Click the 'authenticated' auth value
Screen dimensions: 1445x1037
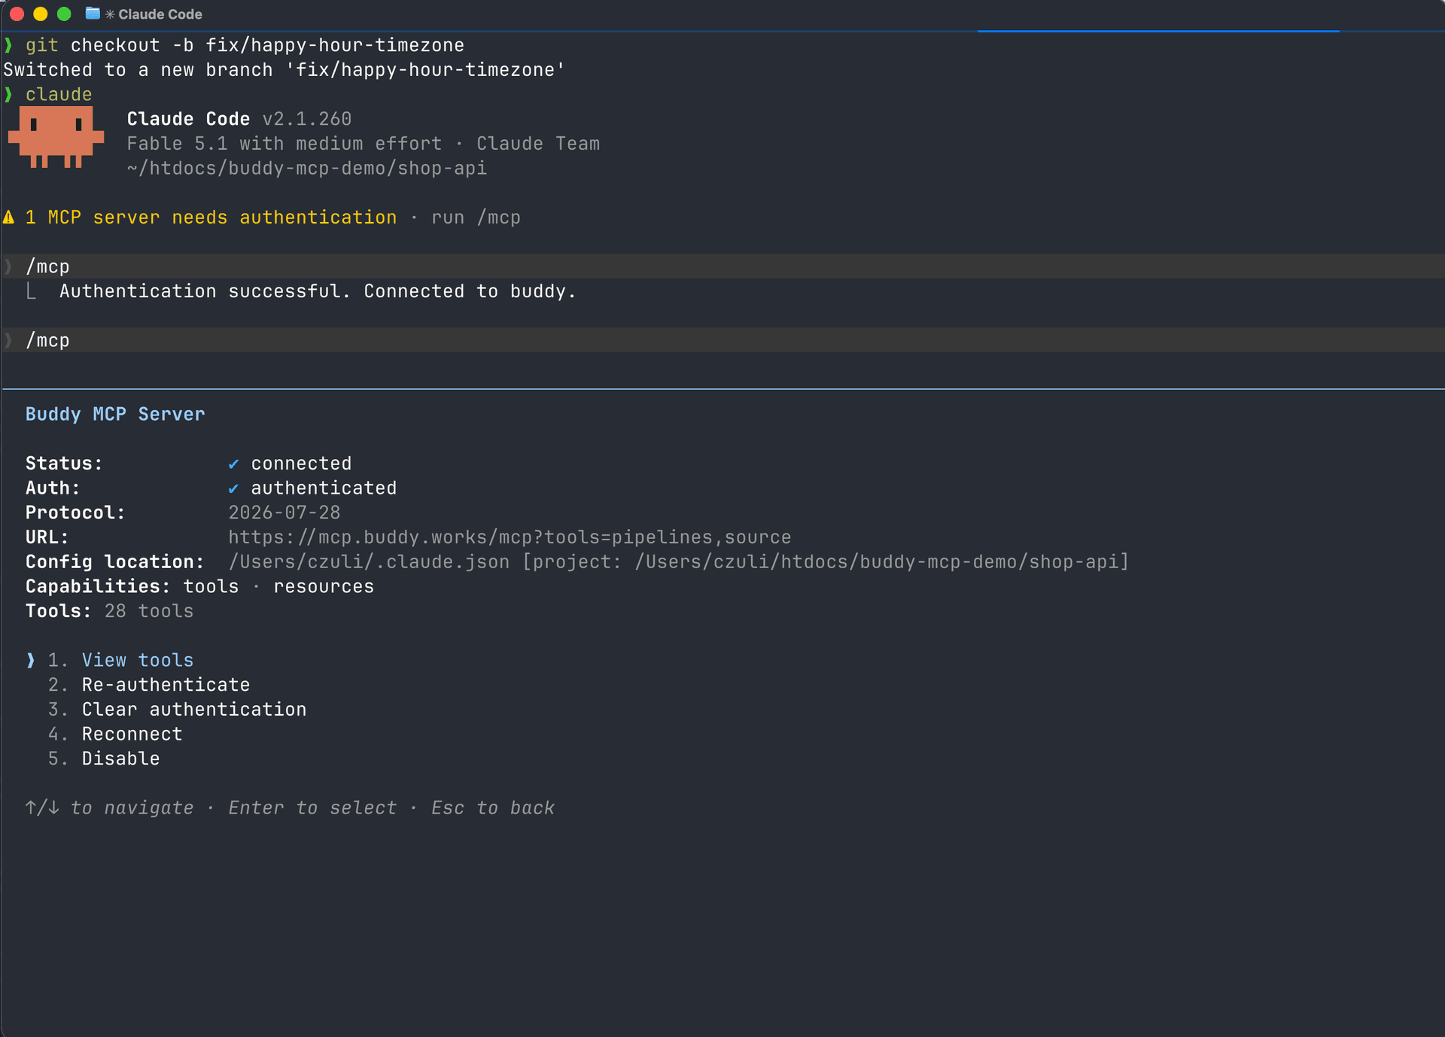[x=324, y=488]
